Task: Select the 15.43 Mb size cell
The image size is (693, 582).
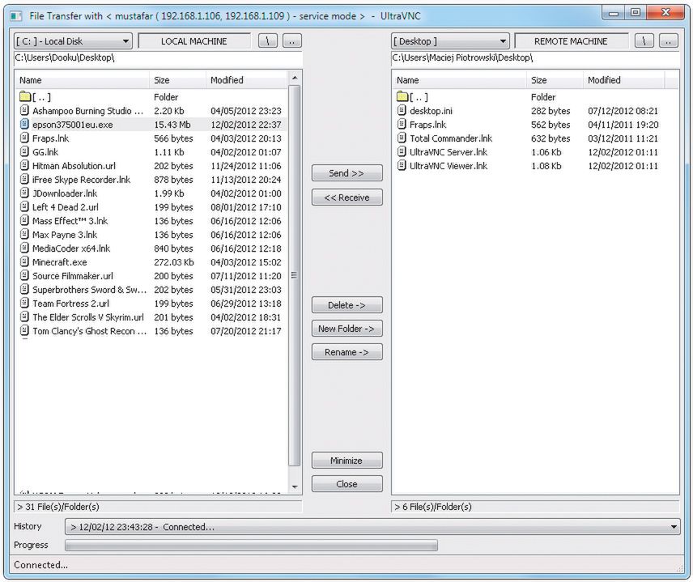Action: click(x=172, y=125)
